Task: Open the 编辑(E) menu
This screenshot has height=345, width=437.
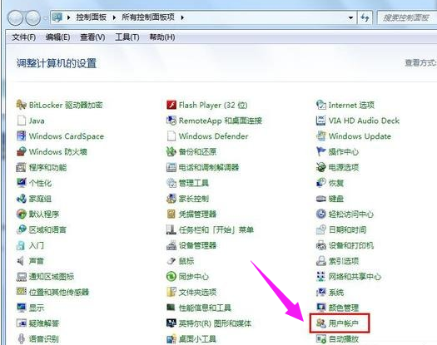Action: [x=57, y=37]
